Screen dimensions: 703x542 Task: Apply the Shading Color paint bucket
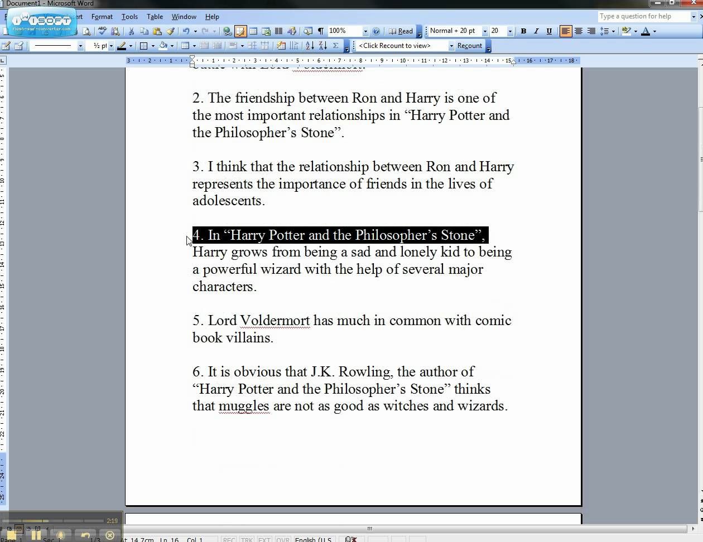(x=163, y=46)
